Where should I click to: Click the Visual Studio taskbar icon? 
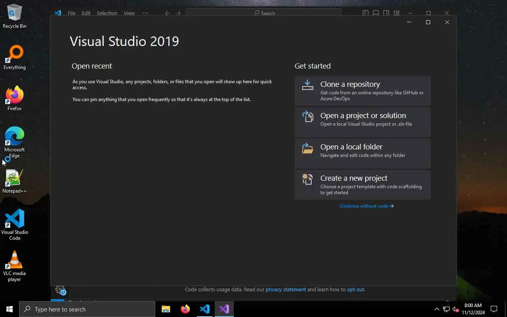(x=224, y=309)
